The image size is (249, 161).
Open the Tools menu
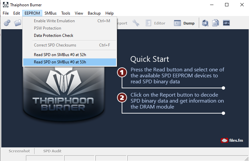coord(65,13)
